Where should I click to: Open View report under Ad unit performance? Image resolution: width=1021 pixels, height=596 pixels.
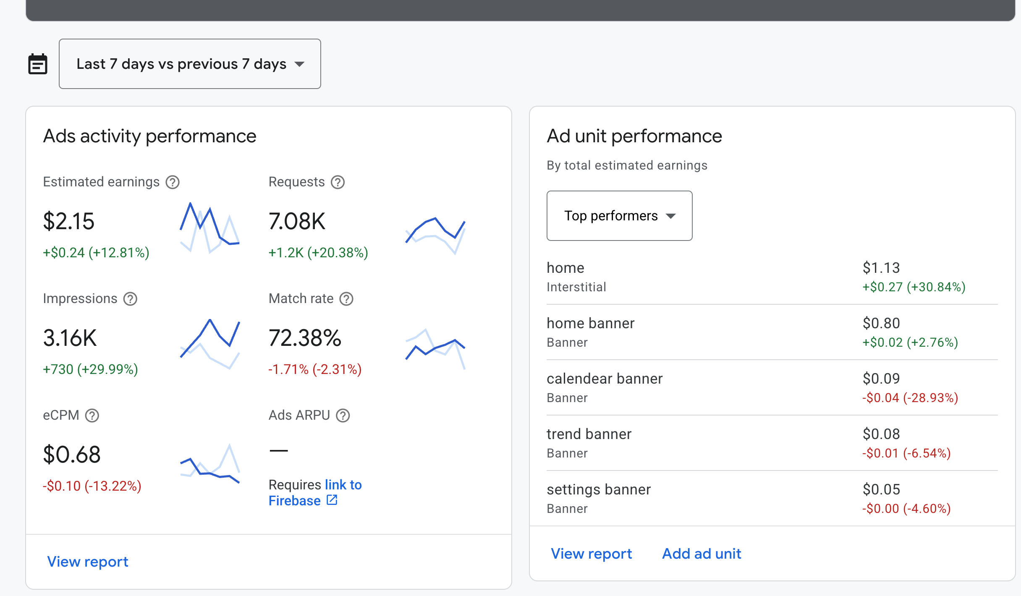591,554
